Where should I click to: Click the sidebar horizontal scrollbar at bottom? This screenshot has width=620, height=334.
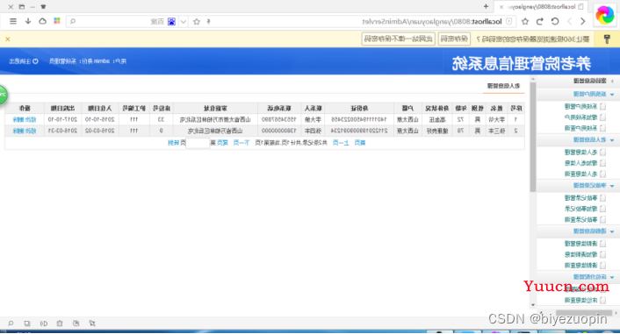pos(584,313)
